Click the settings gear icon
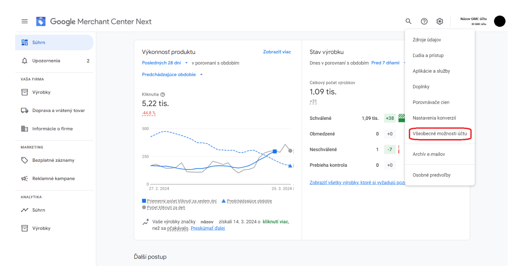The image size is (508, 266). (439, 21)
